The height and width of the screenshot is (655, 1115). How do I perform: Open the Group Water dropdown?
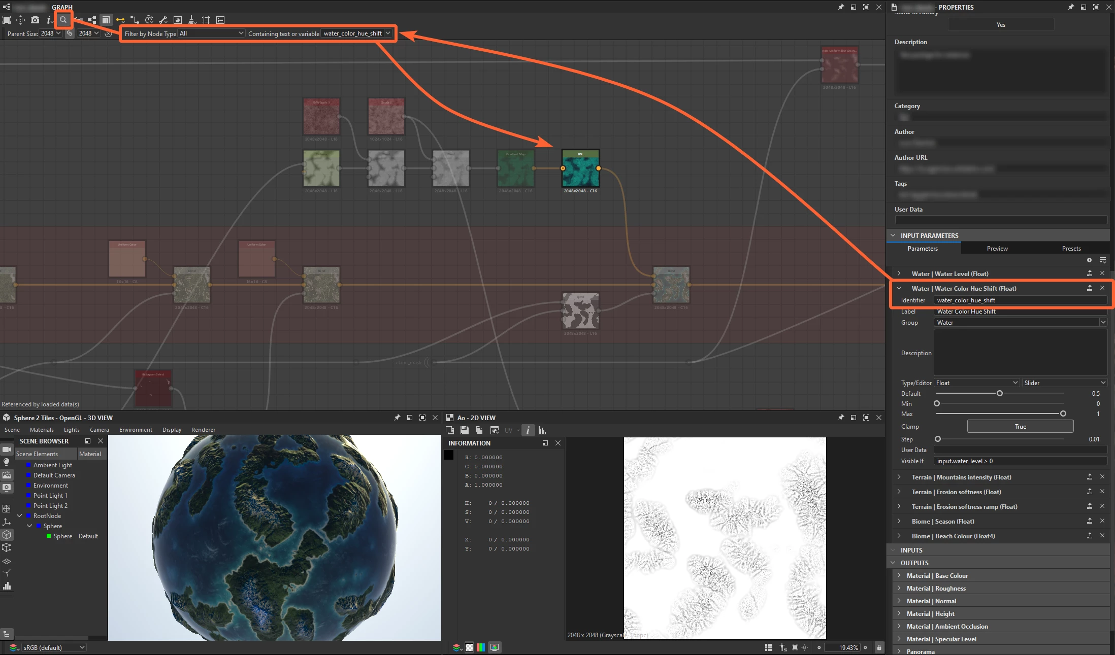point(1020,323)
